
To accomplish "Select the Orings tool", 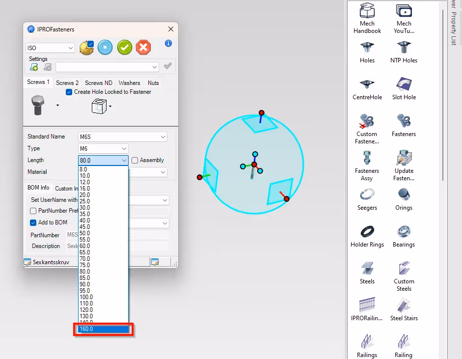I will 404,199.
